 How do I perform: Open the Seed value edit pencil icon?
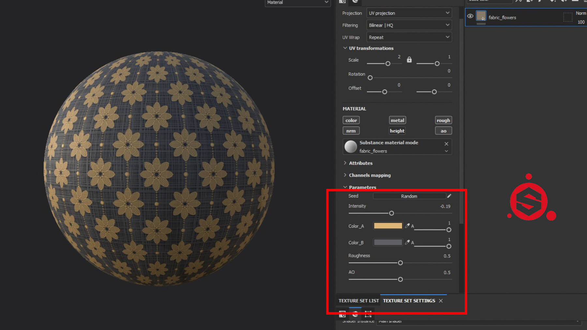[449, 196]
